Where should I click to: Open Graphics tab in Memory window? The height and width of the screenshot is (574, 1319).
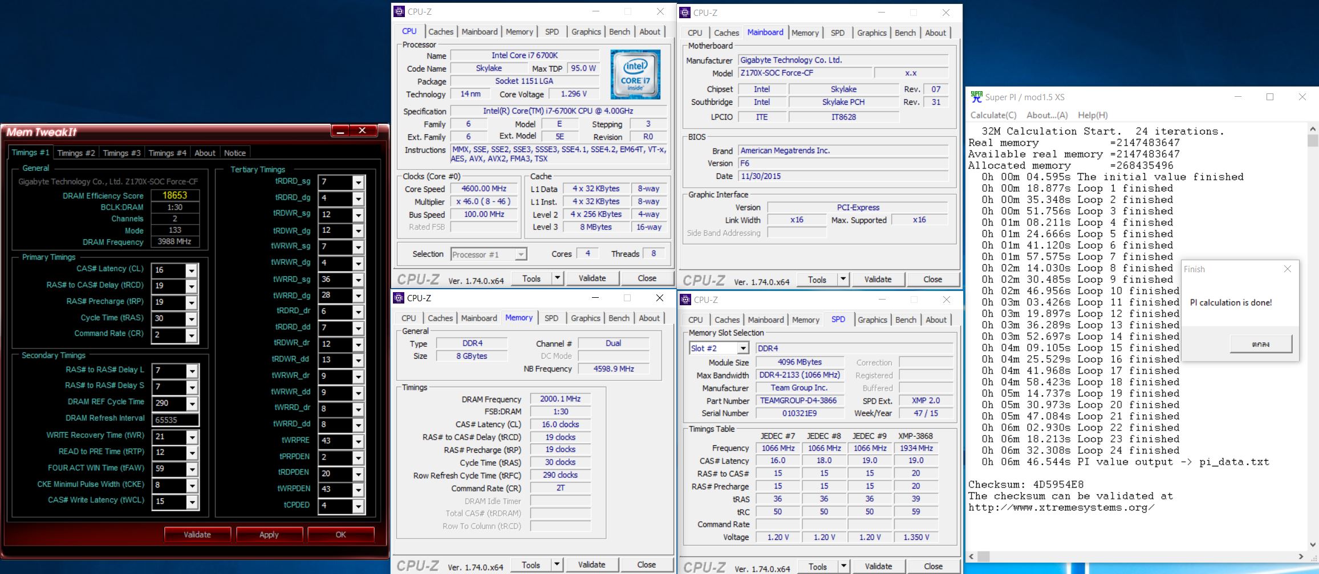[x=586, y=318]
